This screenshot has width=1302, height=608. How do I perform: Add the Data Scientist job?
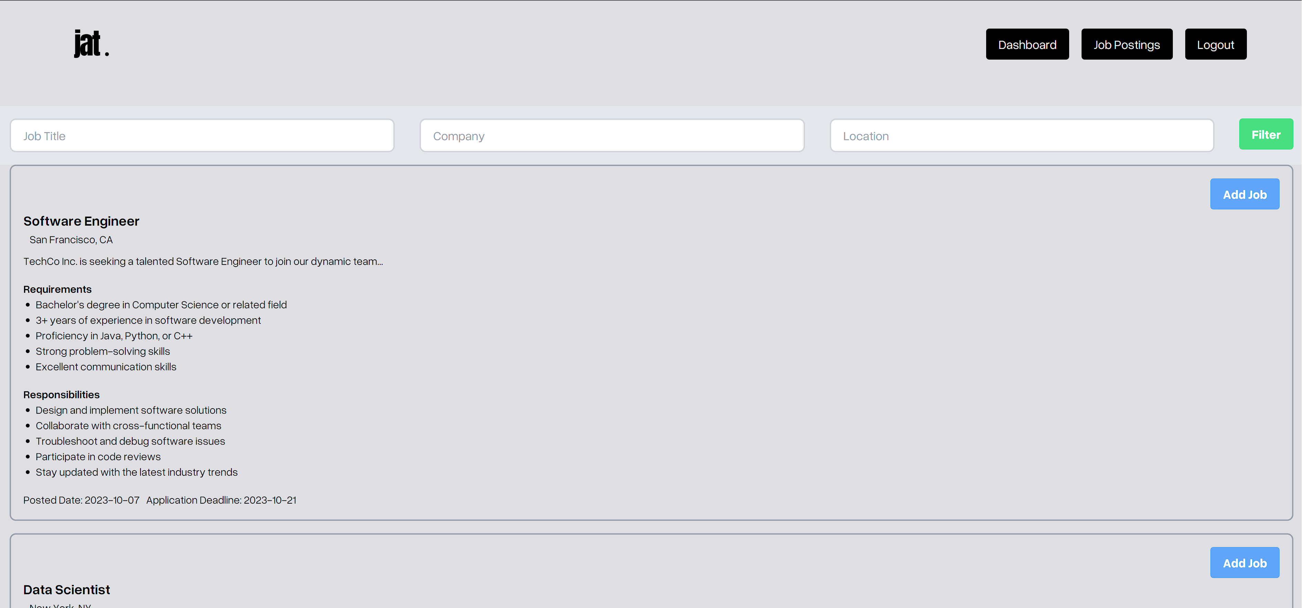(1244, 563)
